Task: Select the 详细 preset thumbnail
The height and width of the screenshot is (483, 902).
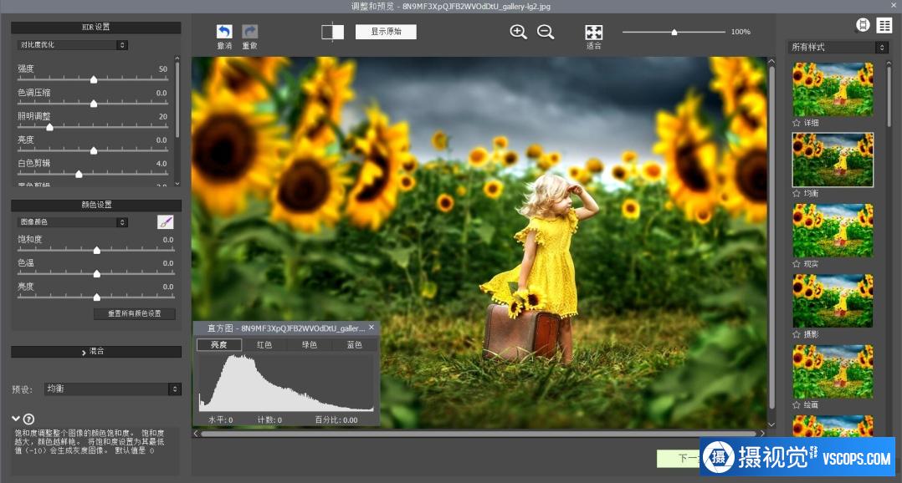Action: [x=833, y=89]
